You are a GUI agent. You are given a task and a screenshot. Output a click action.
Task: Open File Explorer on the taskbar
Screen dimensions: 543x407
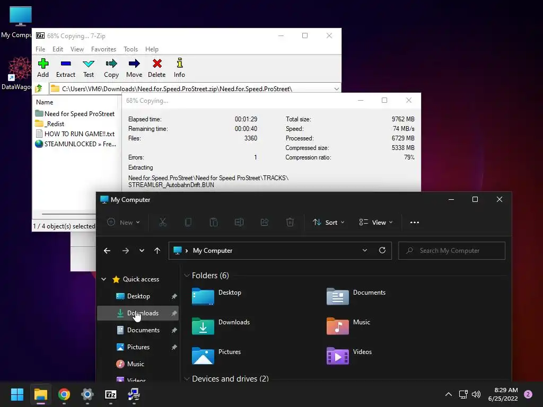(x=40, y=394)
